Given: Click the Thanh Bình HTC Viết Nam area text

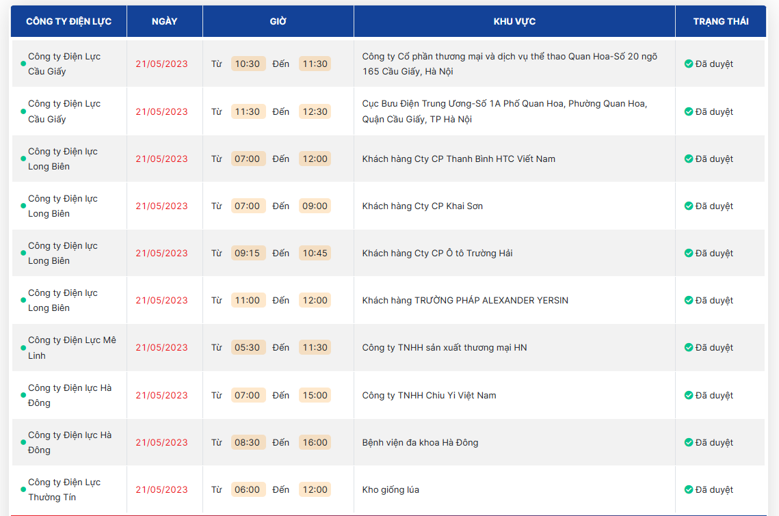Looking at the screenshot, I should (458, 159).
